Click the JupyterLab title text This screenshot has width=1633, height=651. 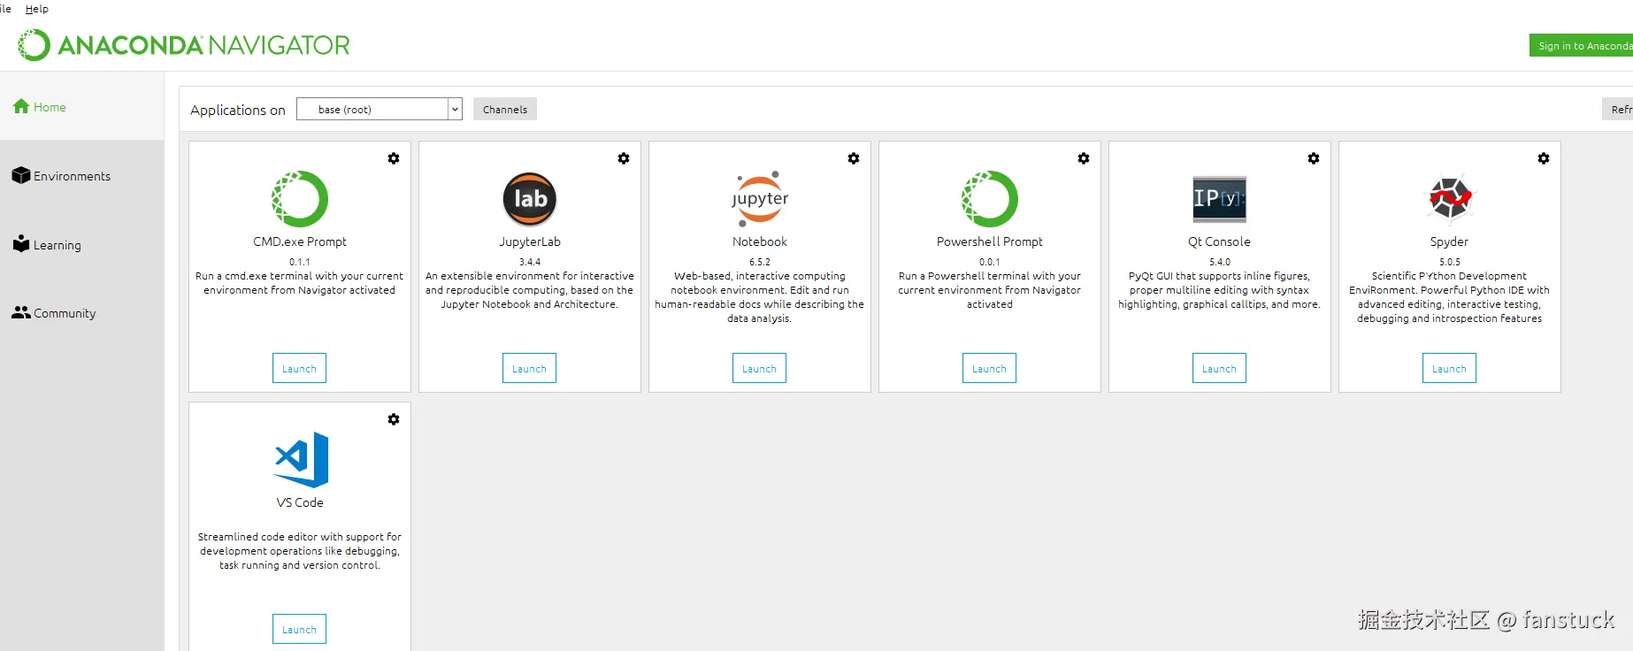point(530,241)
